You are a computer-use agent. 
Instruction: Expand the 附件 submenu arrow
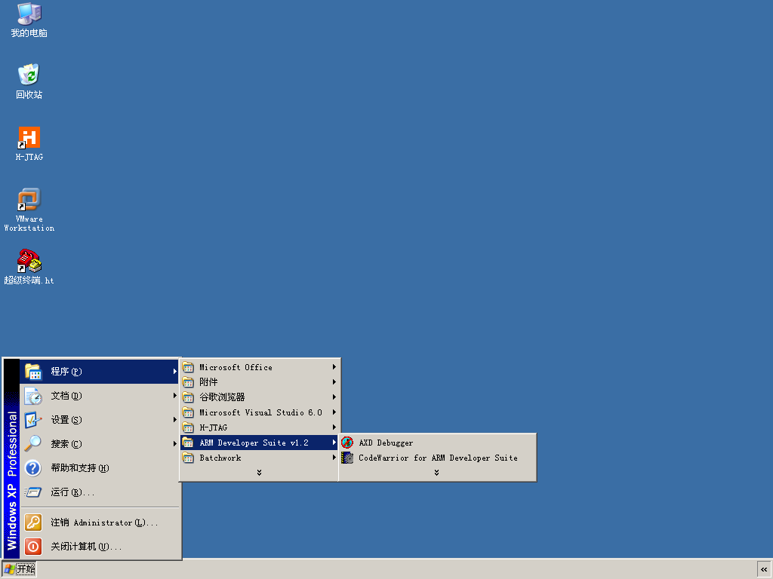(x=334, y=382)
